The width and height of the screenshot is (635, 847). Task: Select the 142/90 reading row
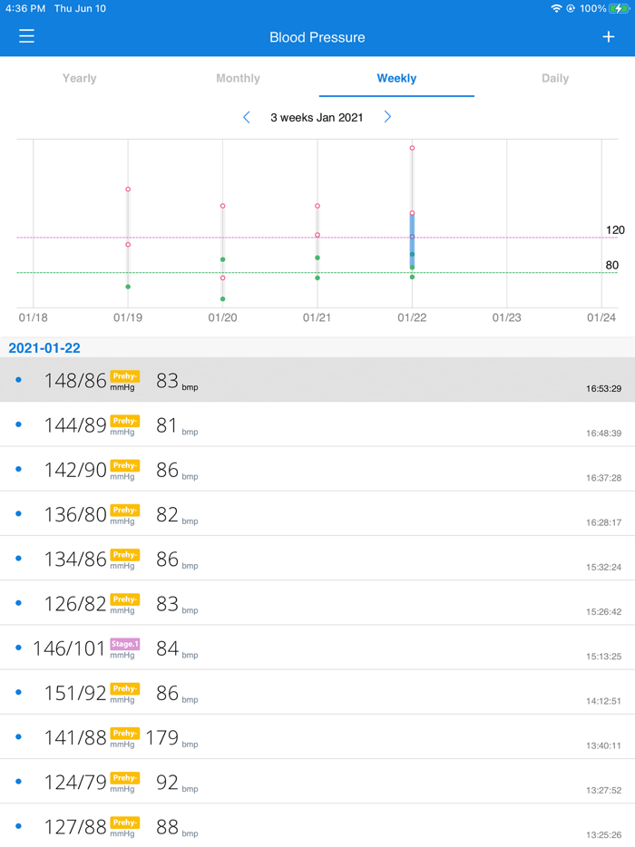(317, 470)
